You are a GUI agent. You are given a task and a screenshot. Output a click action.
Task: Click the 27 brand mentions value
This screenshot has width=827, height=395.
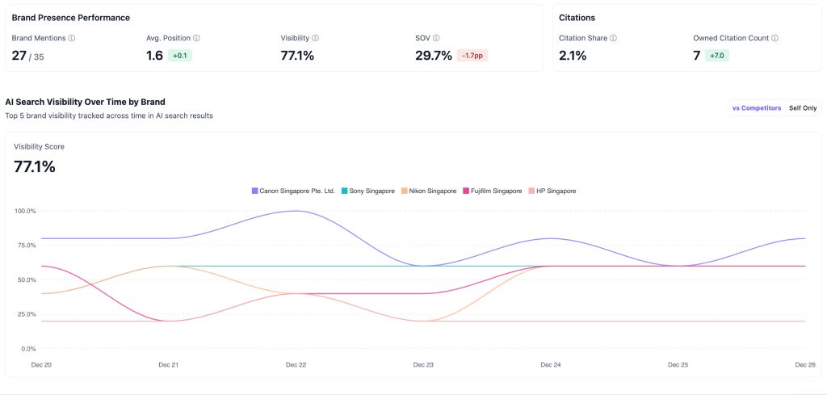pyautogui.click(x=19, y=56)
